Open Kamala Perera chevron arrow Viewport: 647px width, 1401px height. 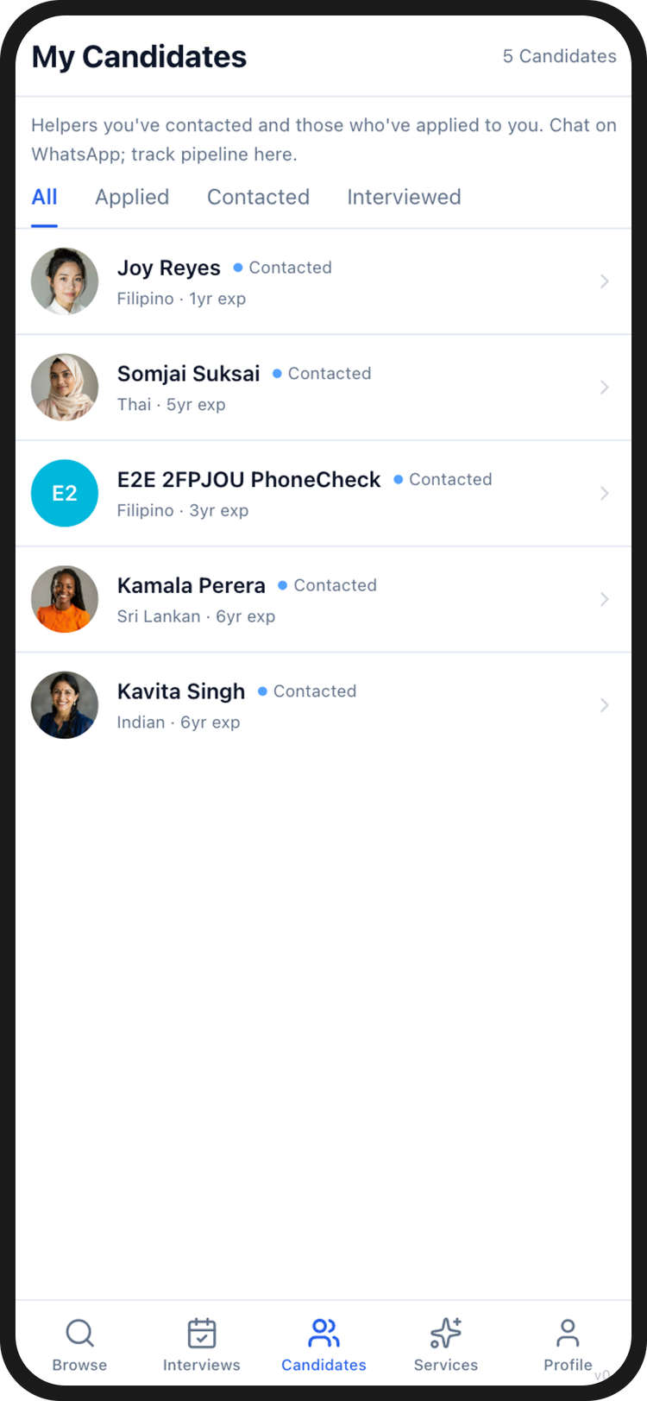[605, 599]
